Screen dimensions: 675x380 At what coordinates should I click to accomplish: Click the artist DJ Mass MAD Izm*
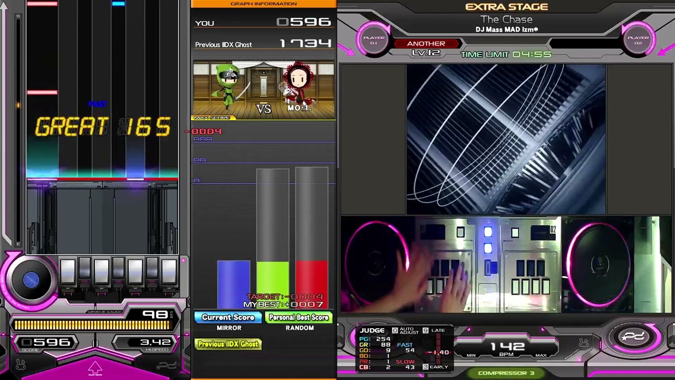[x=506, y=30]
